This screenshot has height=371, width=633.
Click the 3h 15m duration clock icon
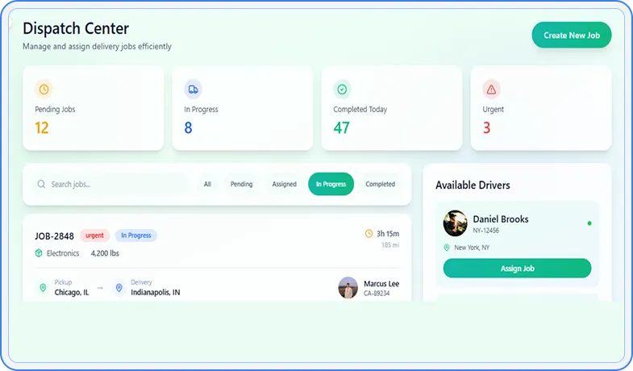(369, 234)
